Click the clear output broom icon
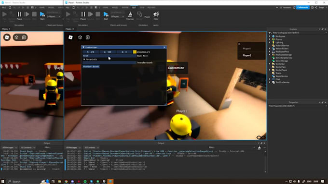Screen dimensions: 328x184 [x=259, y=147]
